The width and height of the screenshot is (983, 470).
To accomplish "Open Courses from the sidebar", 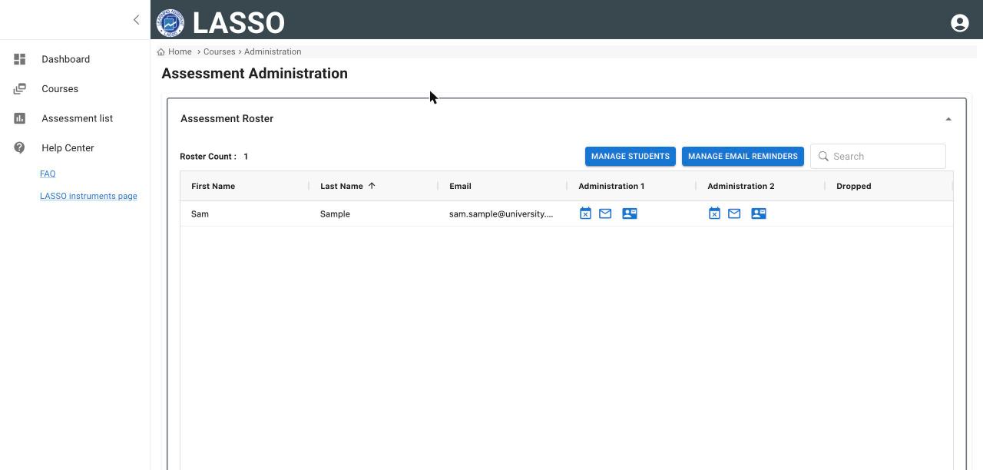I will pos(60,89).
